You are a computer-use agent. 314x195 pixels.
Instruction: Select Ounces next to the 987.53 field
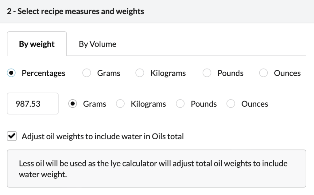231,104
